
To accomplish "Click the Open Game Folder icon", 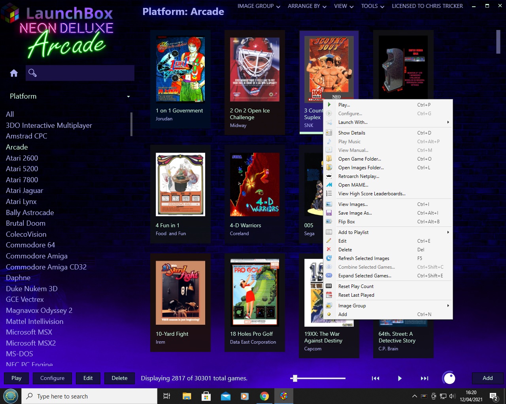I will (x=329, y=159).
